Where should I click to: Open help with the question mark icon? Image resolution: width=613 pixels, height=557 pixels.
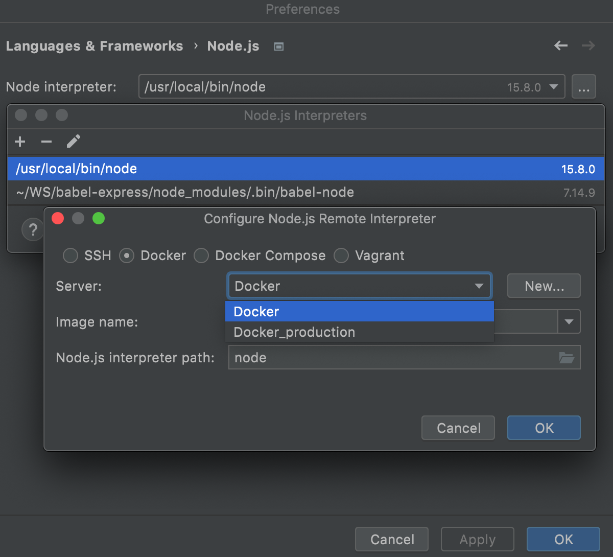[x=32, y=229]
